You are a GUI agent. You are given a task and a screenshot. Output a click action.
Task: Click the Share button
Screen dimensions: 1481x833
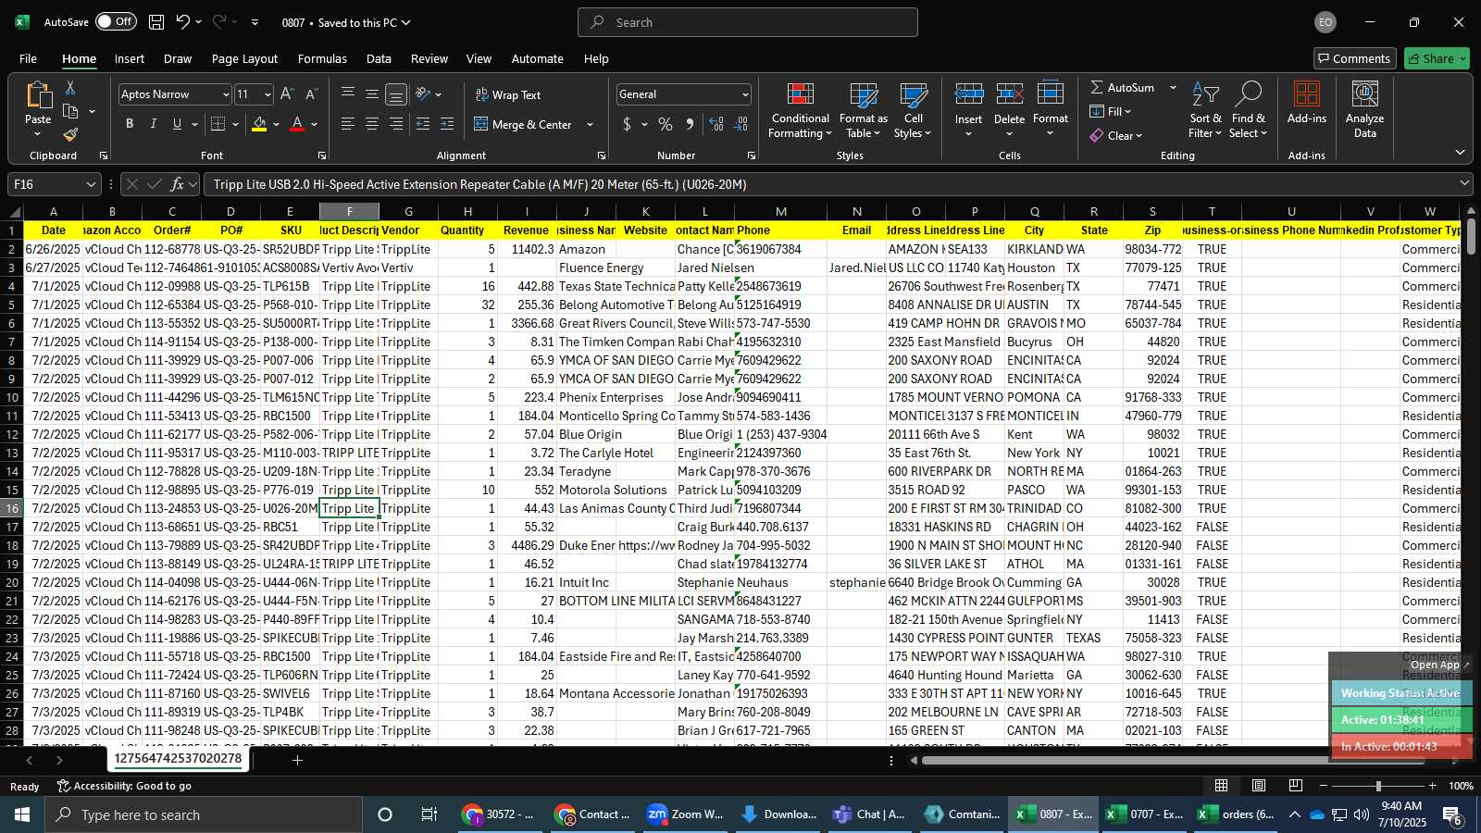[1436, 58]
